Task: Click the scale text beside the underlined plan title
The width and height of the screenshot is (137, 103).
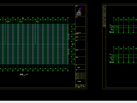Action: point(27,74)
